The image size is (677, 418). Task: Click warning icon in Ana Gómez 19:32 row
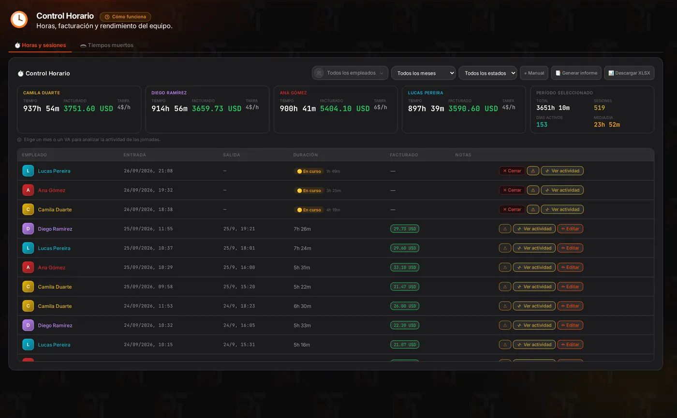point(533,190)
